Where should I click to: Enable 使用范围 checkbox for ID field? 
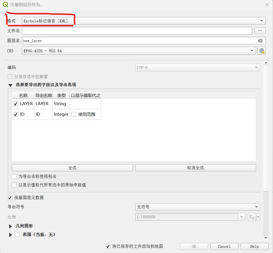[74, 114]
